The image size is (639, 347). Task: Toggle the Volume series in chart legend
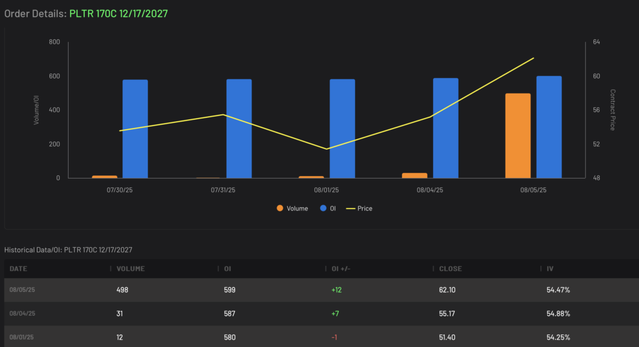coord(293,208)
